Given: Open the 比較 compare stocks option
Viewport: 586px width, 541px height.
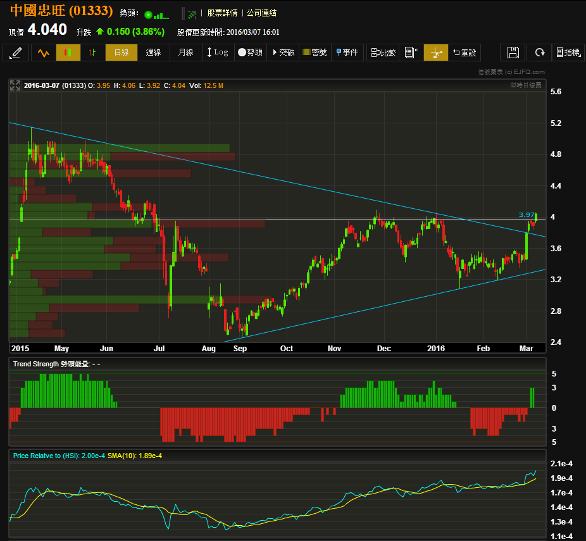Looking at the screenshot, I should coord(383,53).
